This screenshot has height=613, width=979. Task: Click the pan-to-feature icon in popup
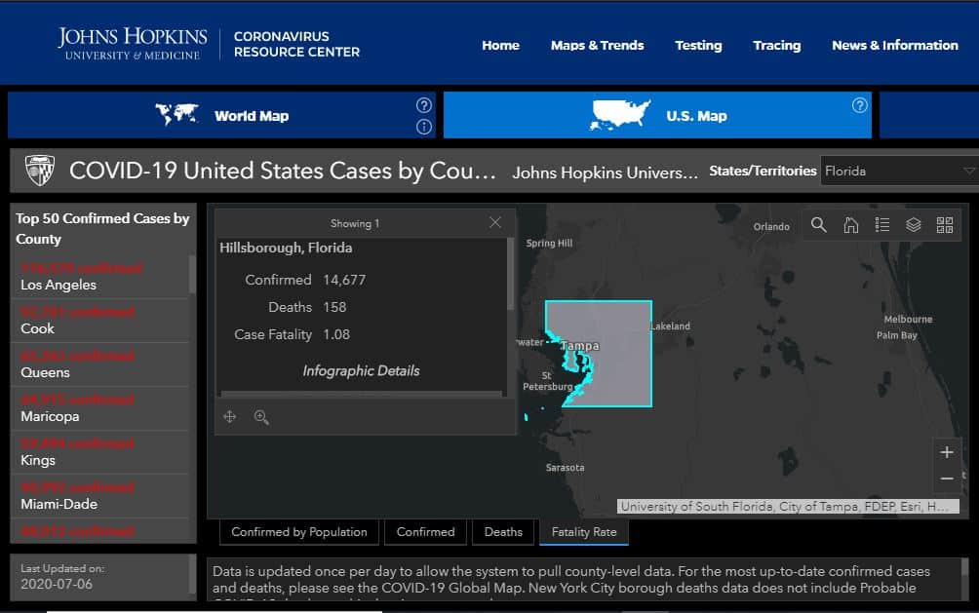[x=230, y=416]
